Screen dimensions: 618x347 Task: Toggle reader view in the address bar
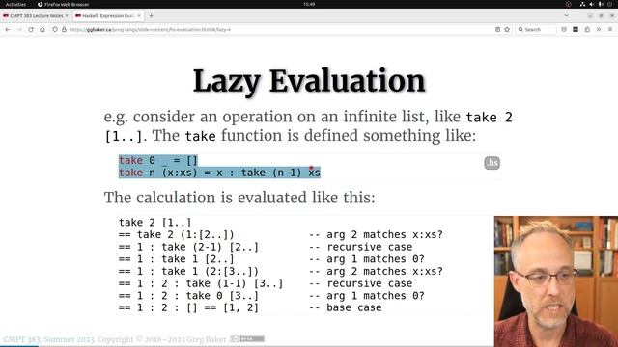tap(498, 30)
